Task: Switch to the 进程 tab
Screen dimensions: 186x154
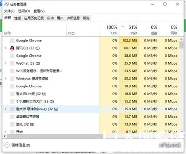Action: point(7,18)
